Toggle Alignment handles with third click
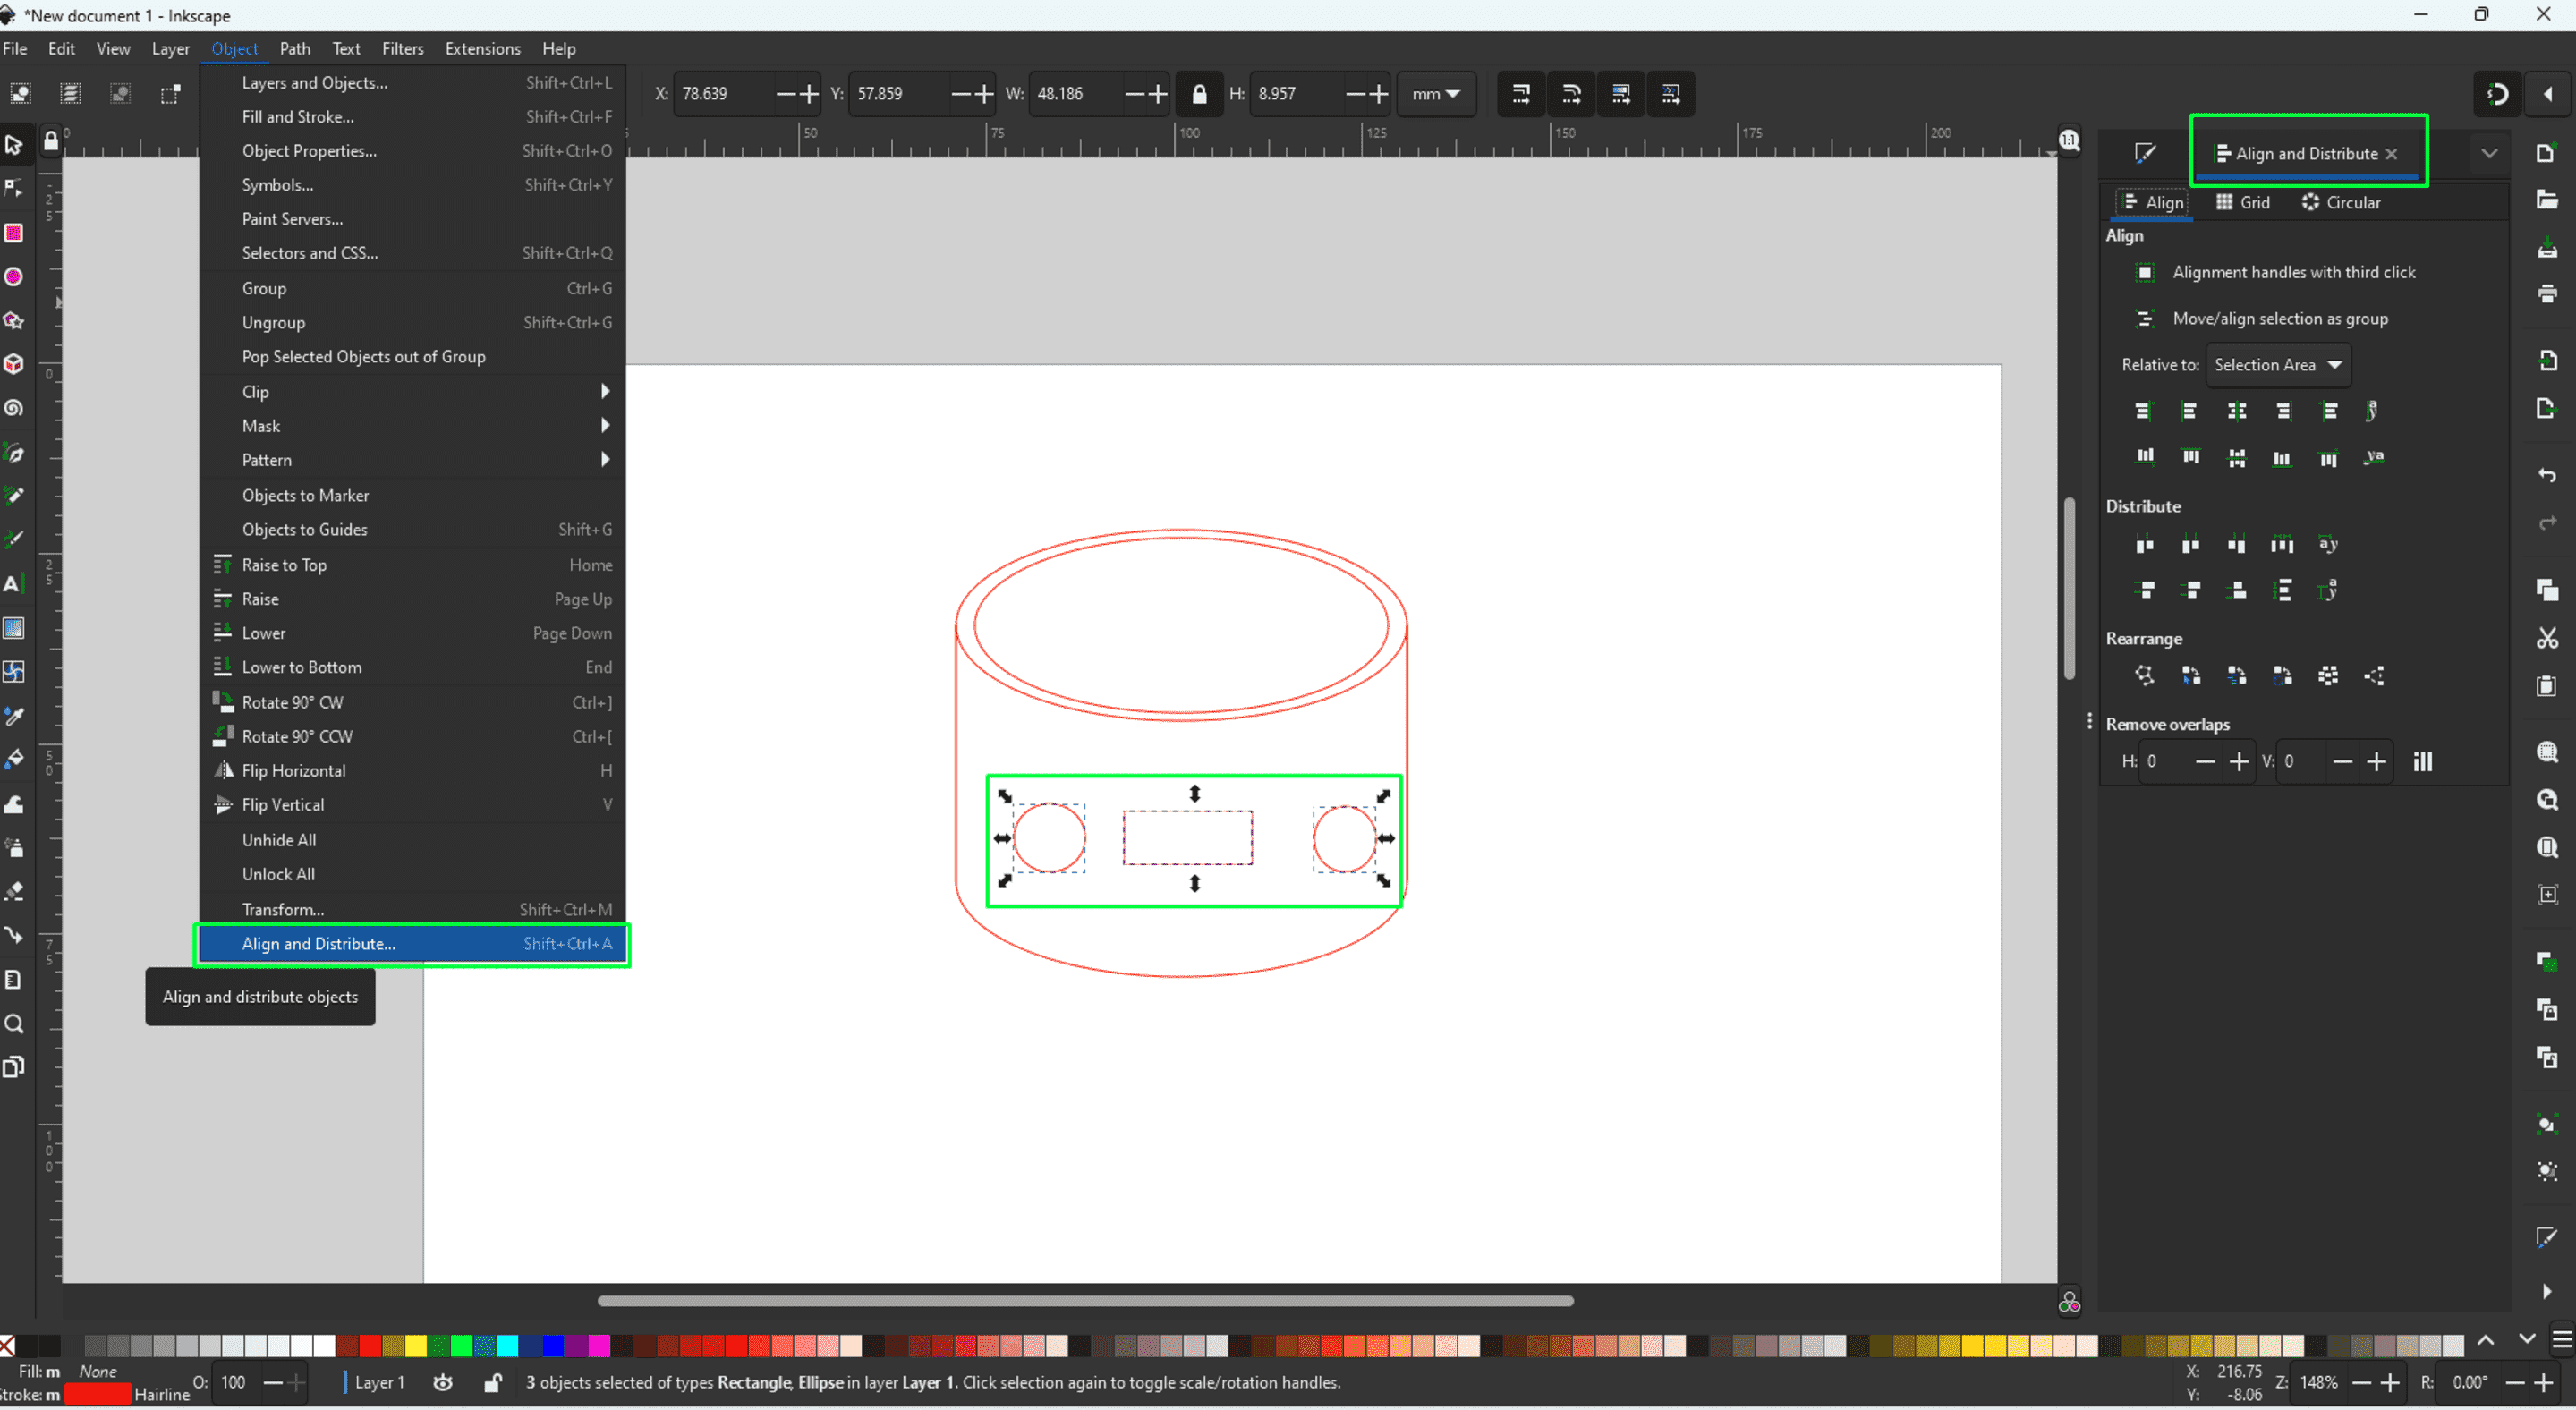2576x1410 pixels. click(x=2144, y=271)
